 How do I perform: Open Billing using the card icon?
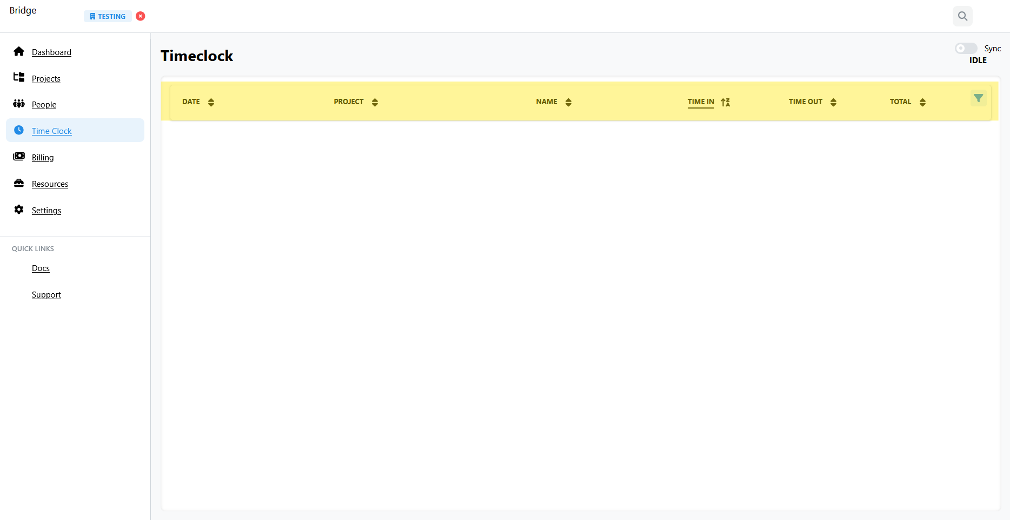pos(19,156)
